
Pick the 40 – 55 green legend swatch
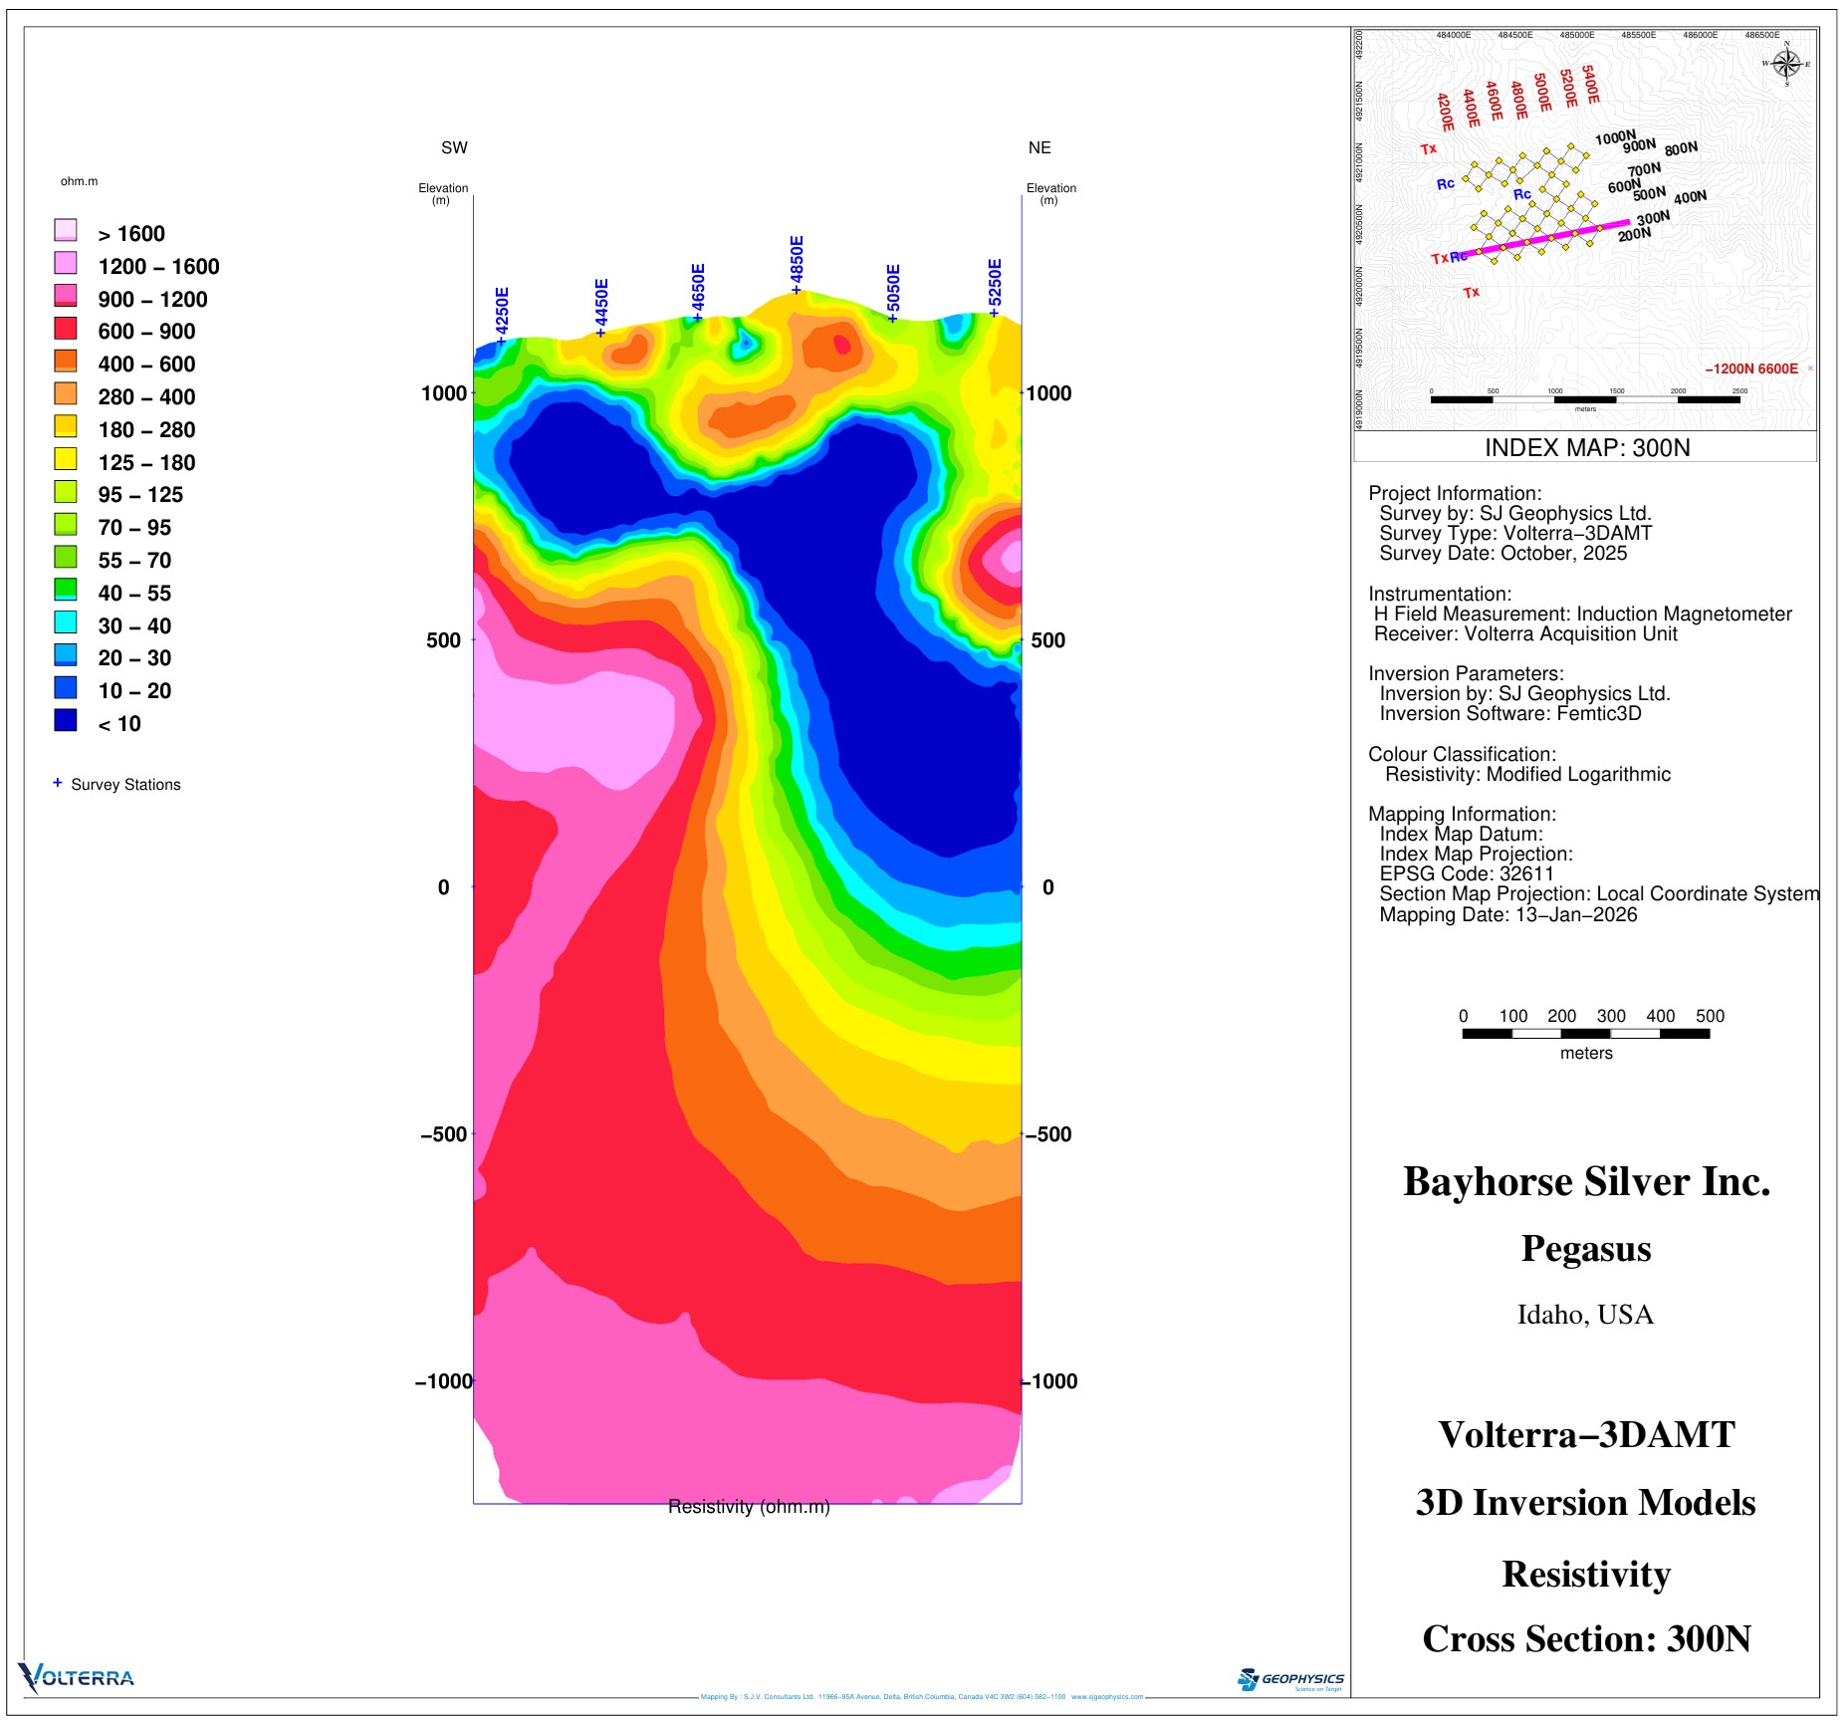pos(66,590)
